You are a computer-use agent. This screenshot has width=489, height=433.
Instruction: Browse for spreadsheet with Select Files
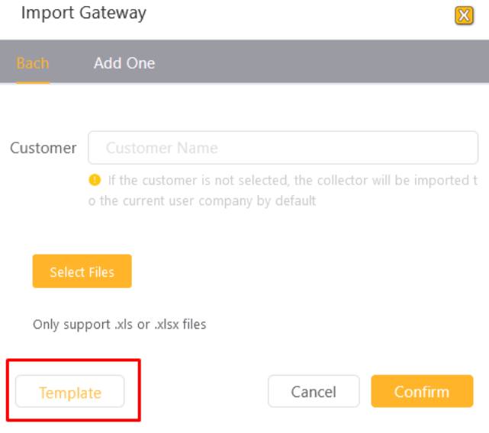tap(82, 271)
